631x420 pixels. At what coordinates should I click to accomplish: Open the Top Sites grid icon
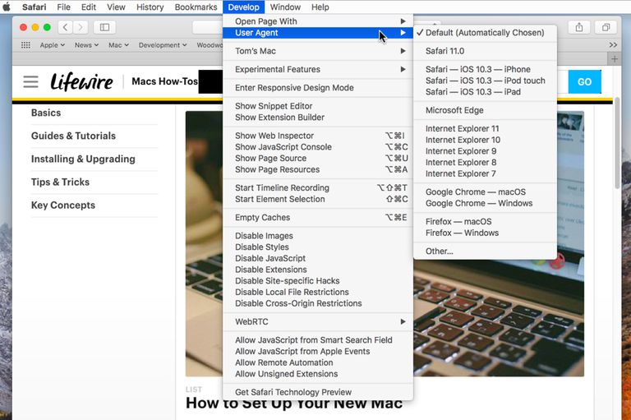coord(25,45)
